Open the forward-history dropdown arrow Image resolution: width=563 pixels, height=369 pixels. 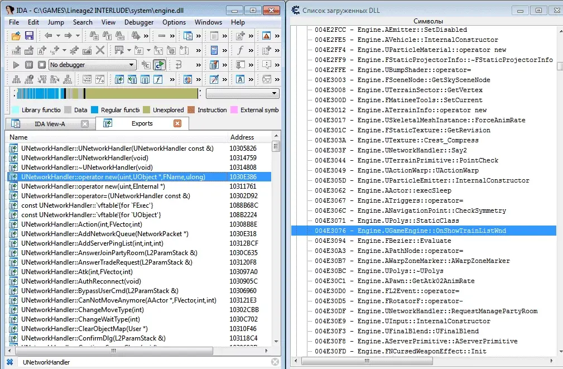pos(78,36)
